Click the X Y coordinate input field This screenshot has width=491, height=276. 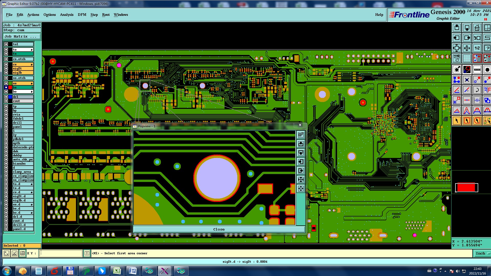[x=61, y=253]
